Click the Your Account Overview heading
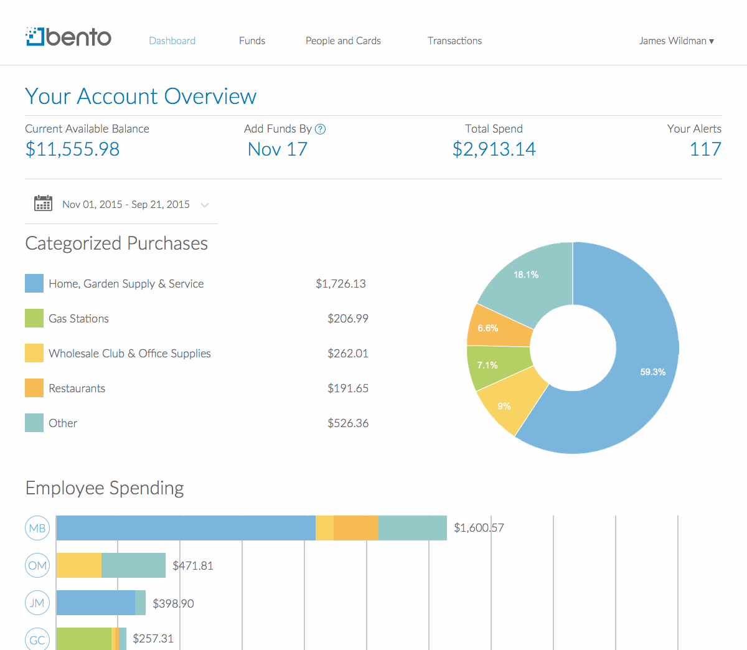Viewport: 747px width, 650px height. pyautogui.click(x=141, y=97)
